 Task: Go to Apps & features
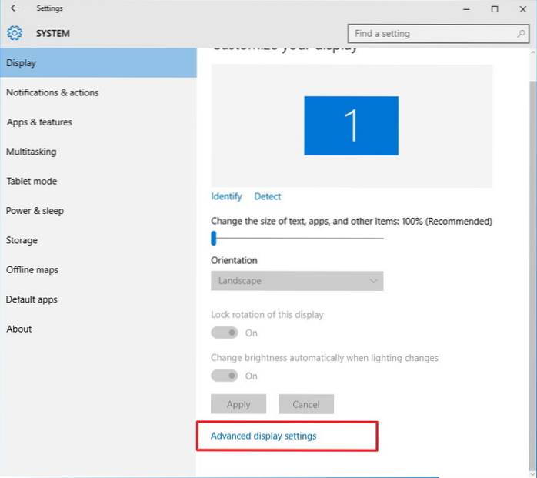(39, 122)
